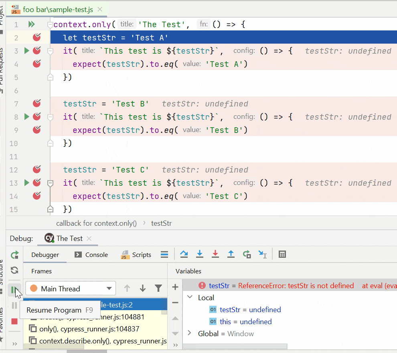
Task: Toggle breakpoint on line 12
Action: pyautogui.click(x=37, y=169)
